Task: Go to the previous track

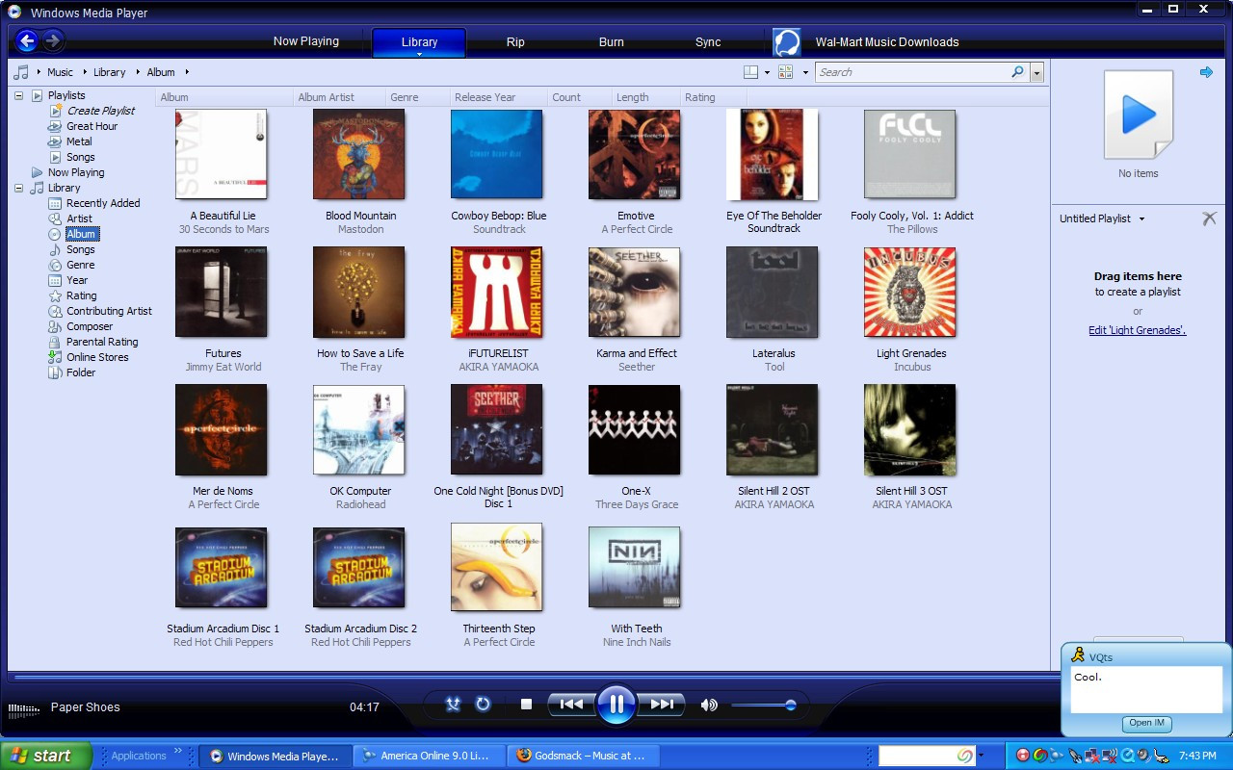Action: tap(571, 705)
